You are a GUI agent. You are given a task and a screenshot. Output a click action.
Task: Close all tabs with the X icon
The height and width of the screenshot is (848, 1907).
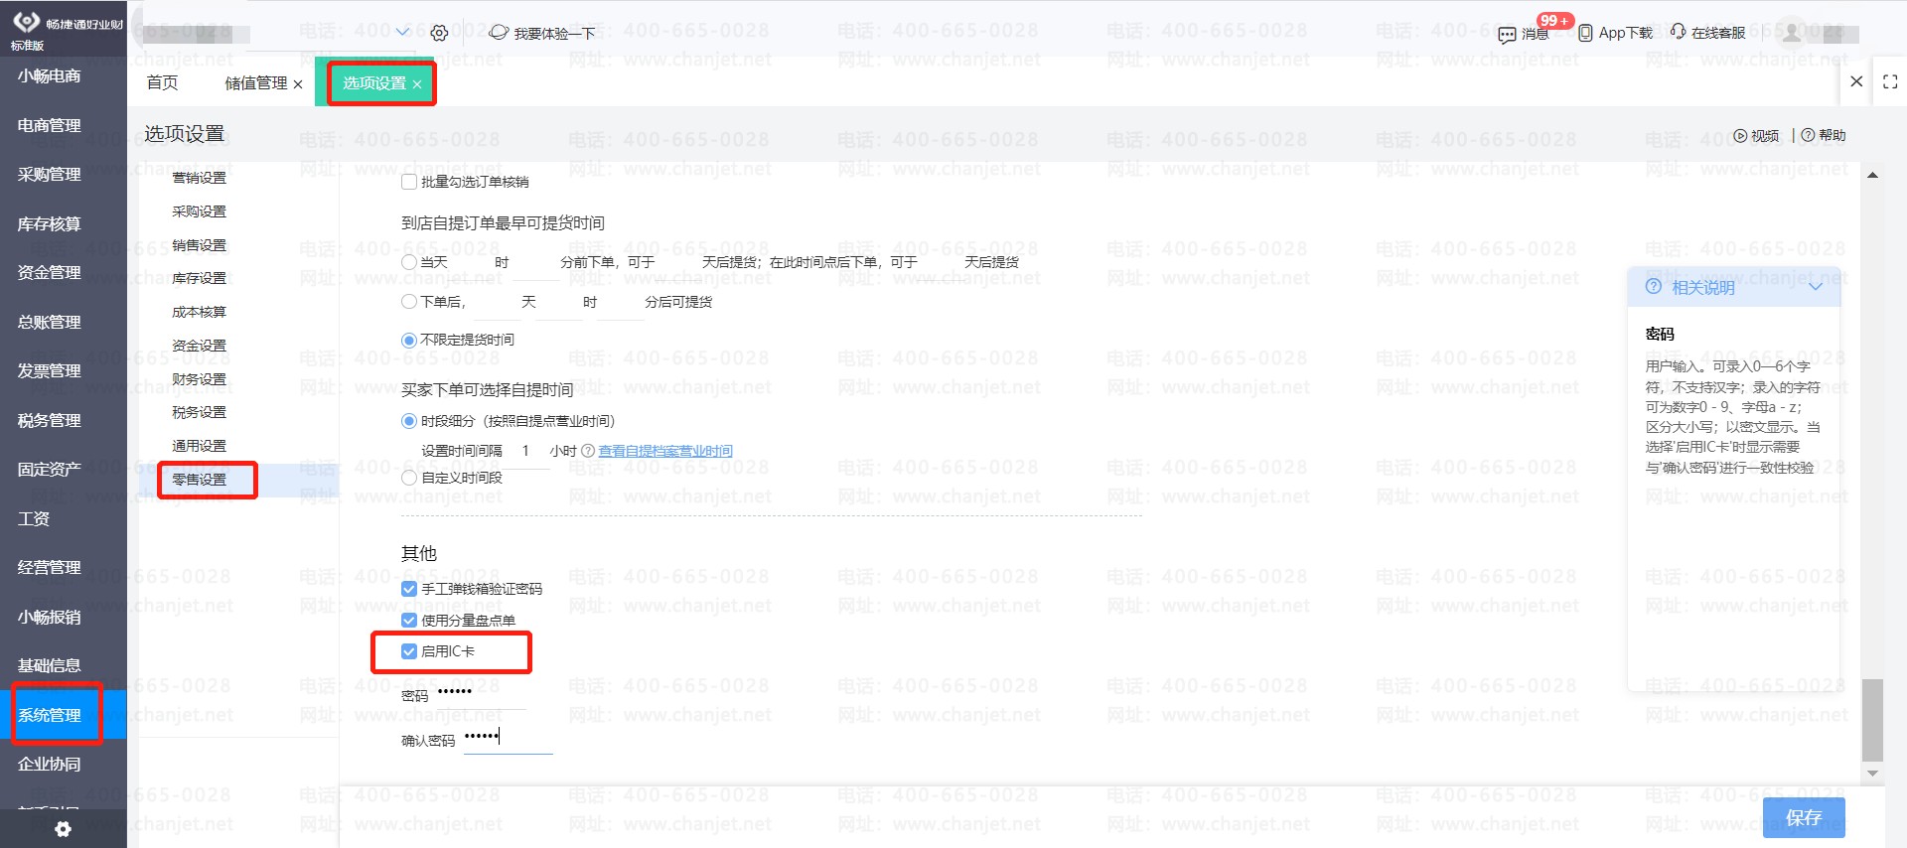1856,81
